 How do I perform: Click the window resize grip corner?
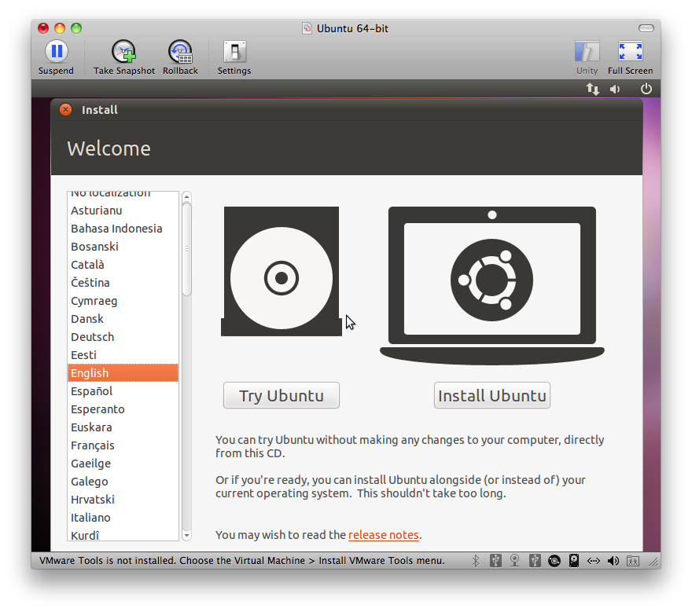pyautogui.click(x=653, y=562)
